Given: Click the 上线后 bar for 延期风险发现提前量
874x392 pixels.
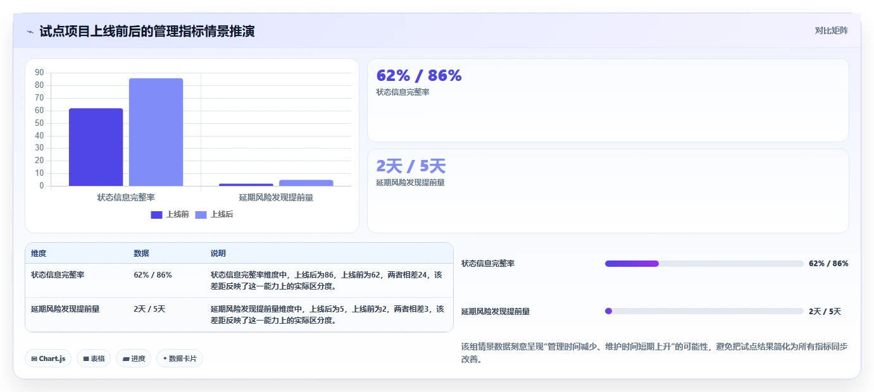Looking at the screenshot, I should 306,183.
